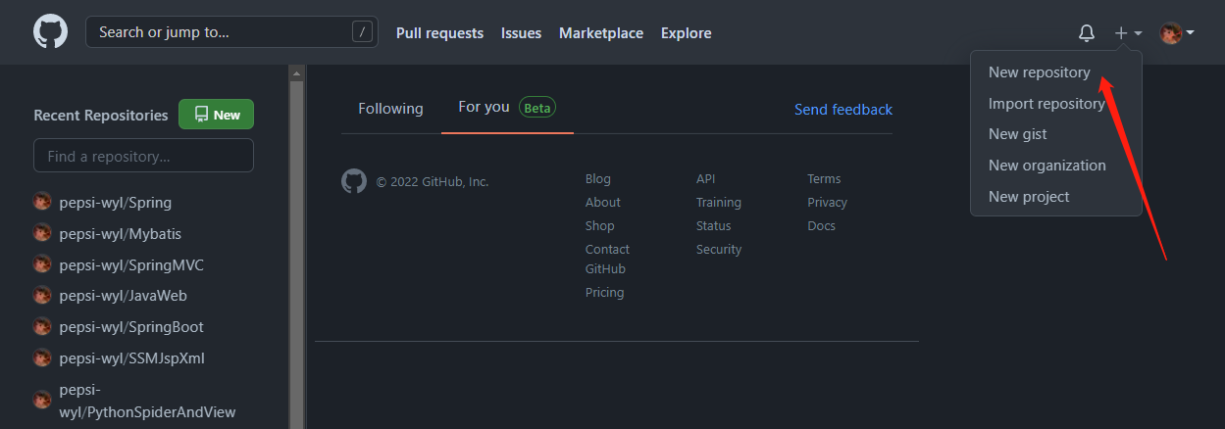The width and height of the screenshot is (1225, 429).
Task: Open the GitHub home logo in header
Action: point(51,32)
